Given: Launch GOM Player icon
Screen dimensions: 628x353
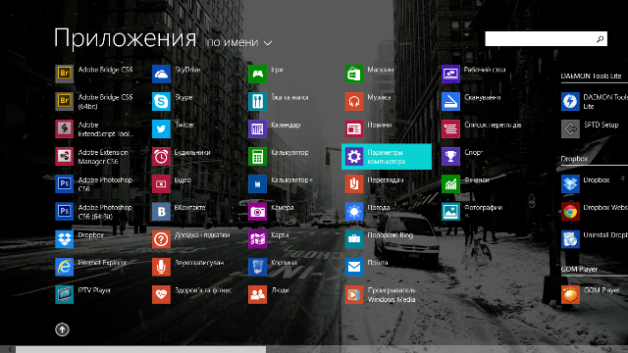Looking at the screenshot, I should click(x=570, y=294).
